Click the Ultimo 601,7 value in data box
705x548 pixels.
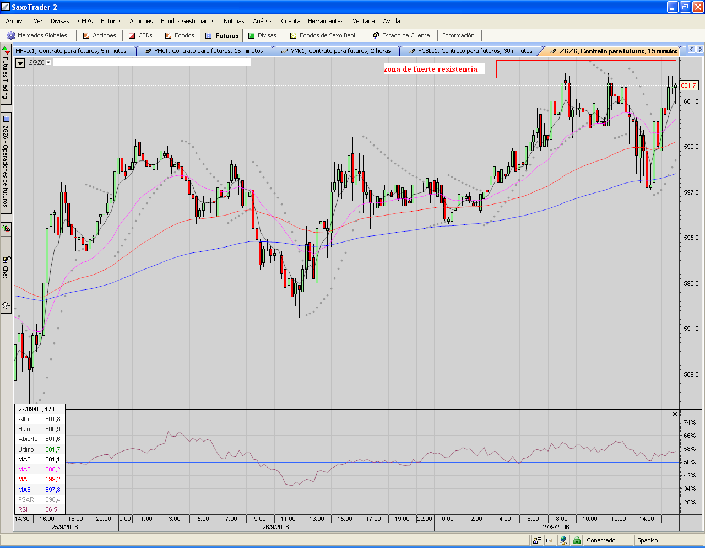[x=53, y=449]
